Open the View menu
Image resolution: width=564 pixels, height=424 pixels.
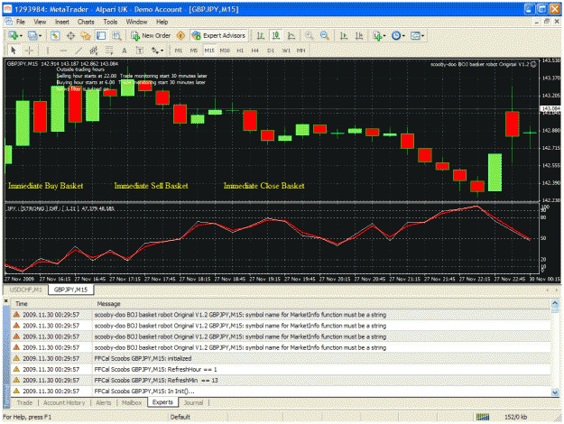tap(40, 22)
